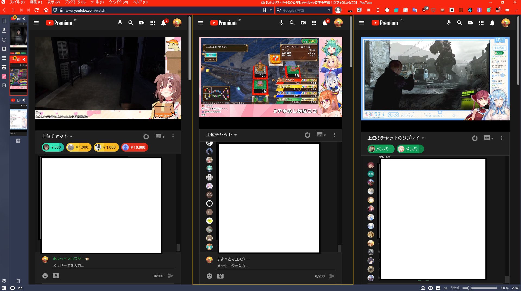This screenshot has width=521, height=291.
Task: Click the voice search microphone in left YouTube pane
Action: coord(120,23)
